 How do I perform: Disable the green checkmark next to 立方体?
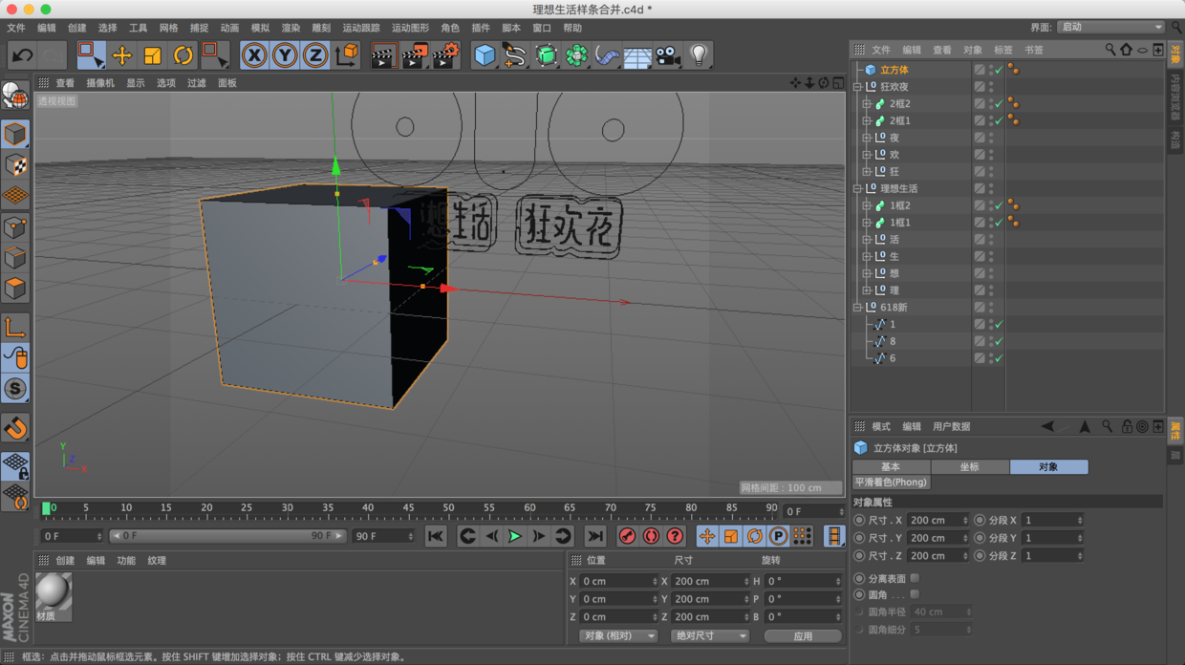998,69
